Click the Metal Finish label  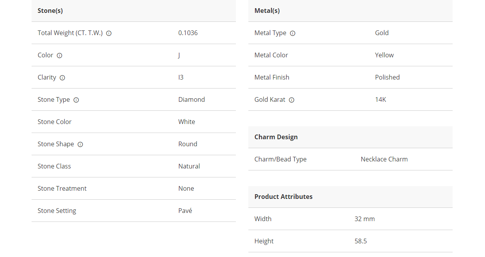pos(272,78)
